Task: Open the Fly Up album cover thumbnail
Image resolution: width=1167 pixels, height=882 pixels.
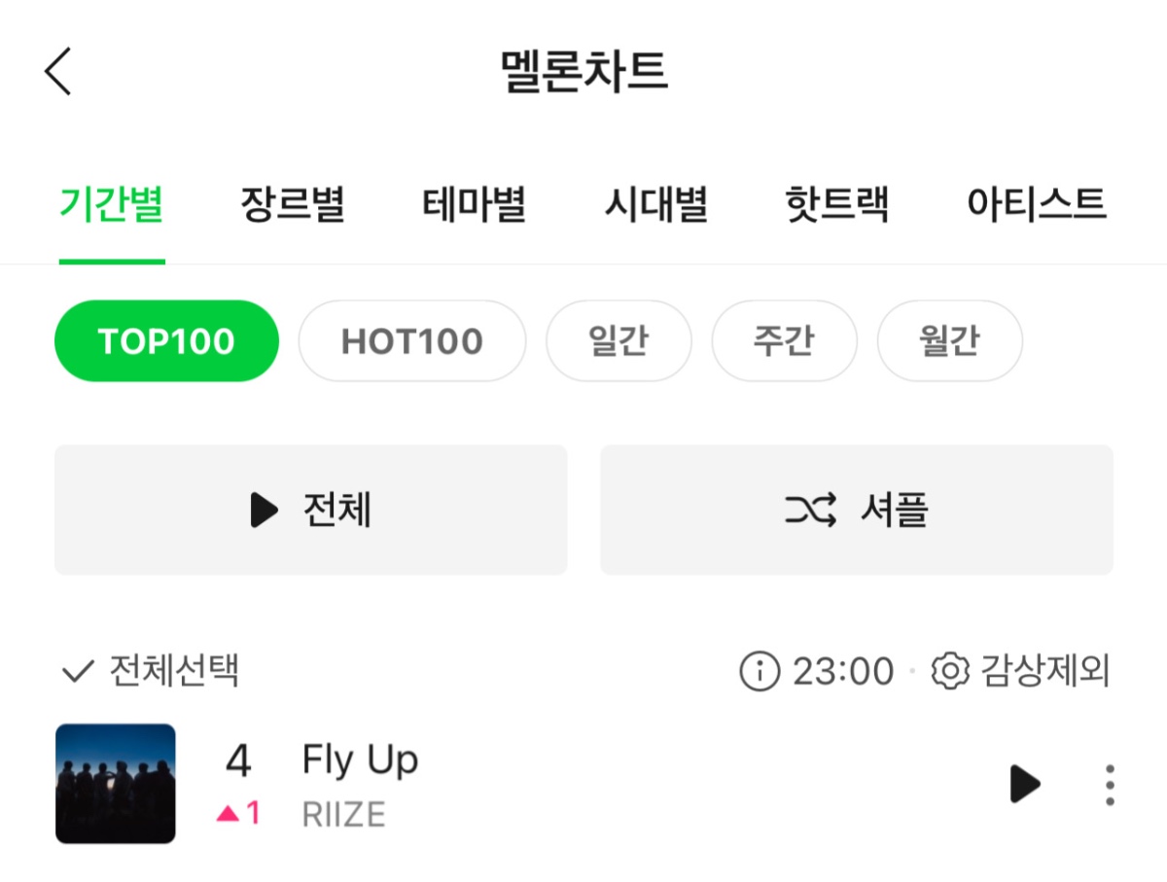Action: tap(116, 784)
